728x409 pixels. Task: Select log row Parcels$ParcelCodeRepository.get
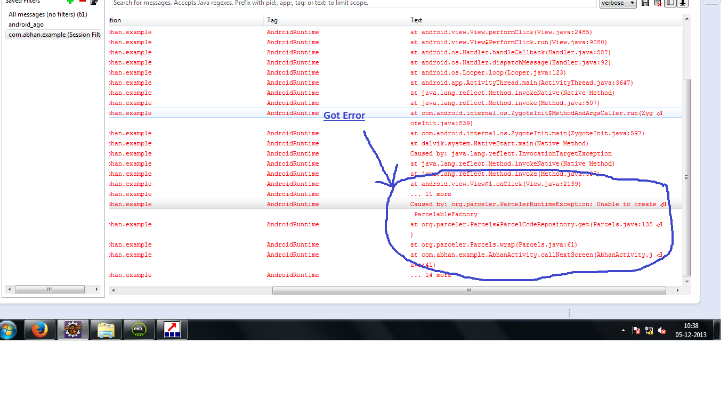coord(395,230)
